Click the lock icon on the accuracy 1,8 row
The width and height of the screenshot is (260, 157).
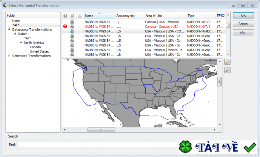(x=72, y=54)
